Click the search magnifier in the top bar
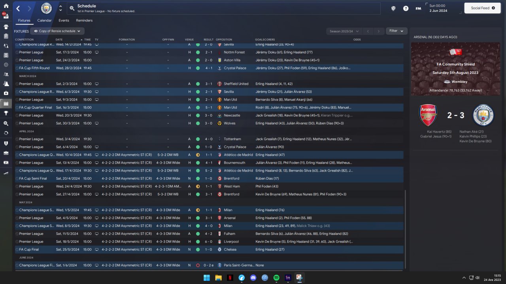The height and width of the screenshot is (284, 506). click(x=72, y=8)
